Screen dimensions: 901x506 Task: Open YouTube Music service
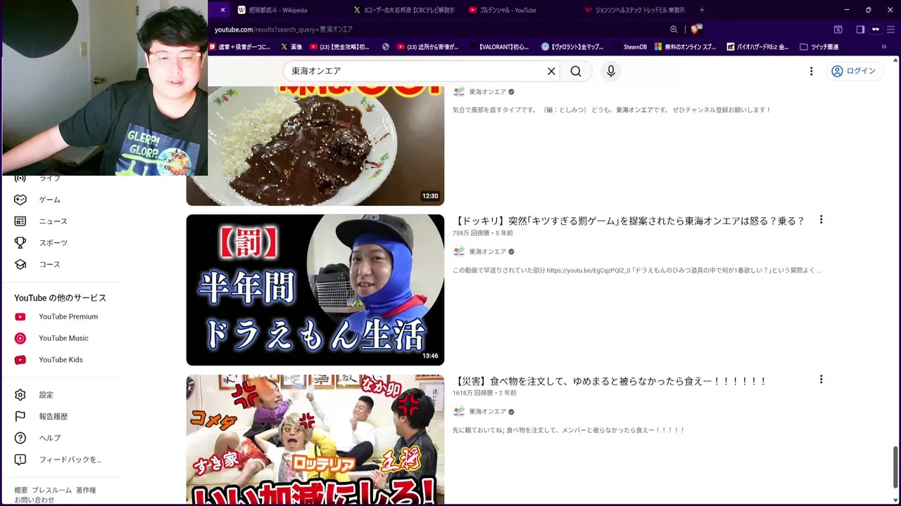click(x=62, y=338)
